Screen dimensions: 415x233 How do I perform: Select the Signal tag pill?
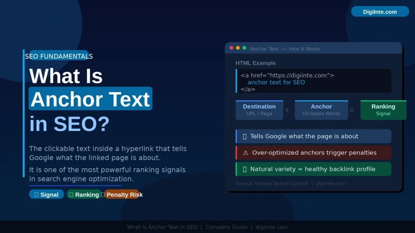tap(47, 195)
